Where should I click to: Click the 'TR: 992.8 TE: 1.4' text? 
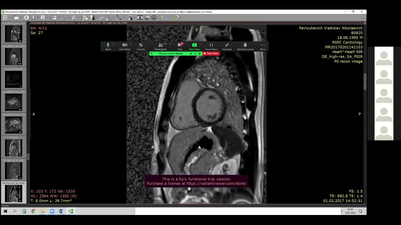pyautogui.click(x=347, y=196)
